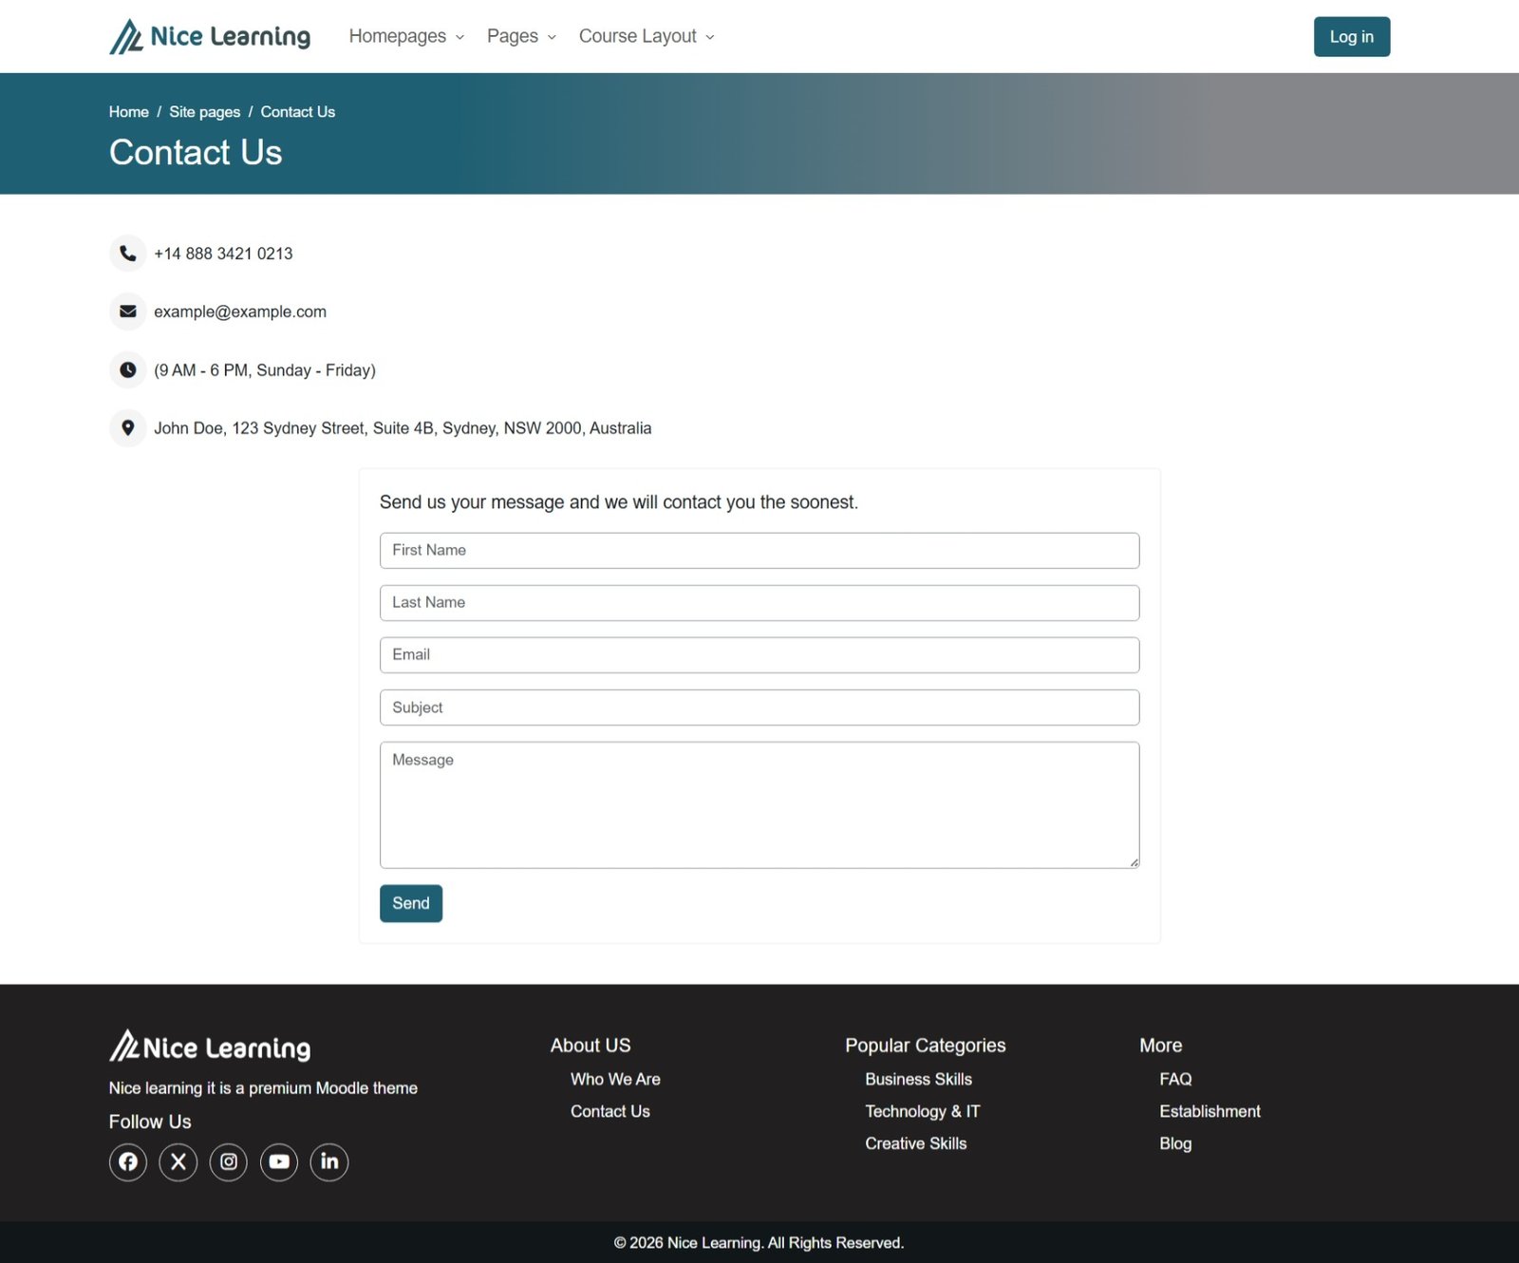Visit the YouTube footer icon
Viewport: 1519px width, 1263px height.
[x=279, y=1161]
